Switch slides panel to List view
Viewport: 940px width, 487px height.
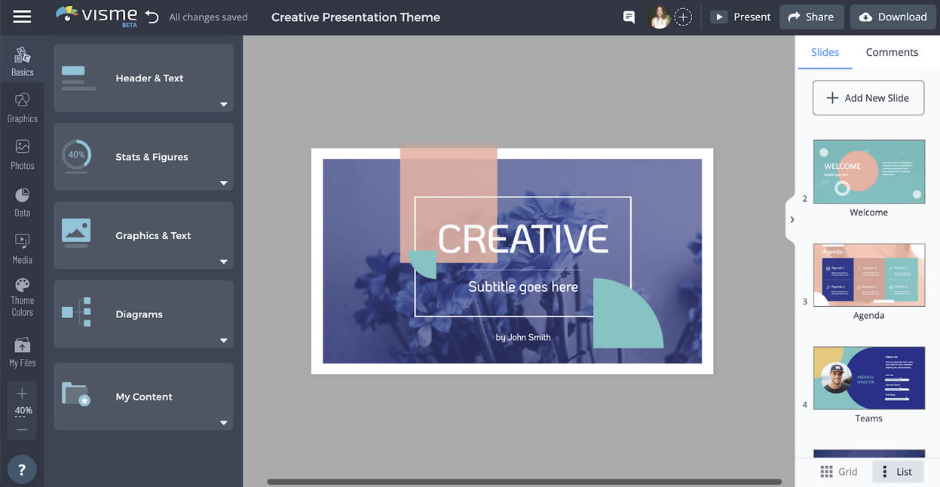(897, 470)
